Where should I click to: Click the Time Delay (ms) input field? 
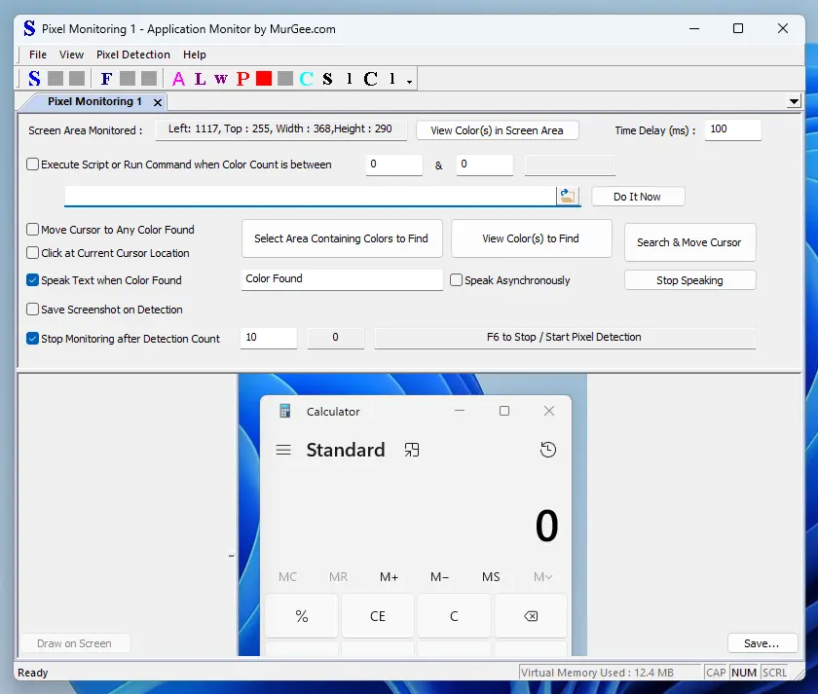coord(733,129)
